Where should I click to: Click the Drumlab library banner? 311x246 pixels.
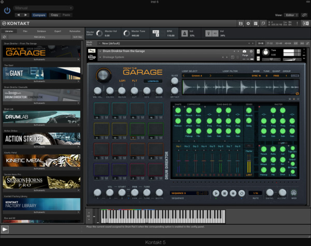(41, 117)
